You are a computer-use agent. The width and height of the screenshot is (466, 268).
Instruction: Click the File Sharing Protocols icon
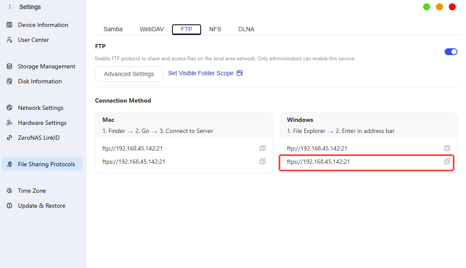9,164
